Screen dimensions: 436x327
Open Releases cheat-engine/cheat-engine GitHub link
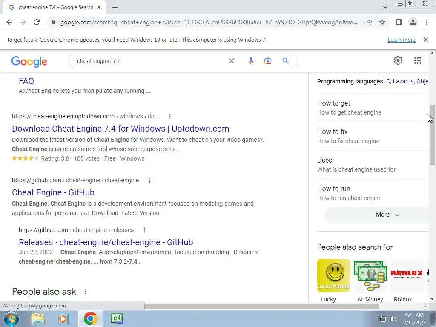pos(106,242)
